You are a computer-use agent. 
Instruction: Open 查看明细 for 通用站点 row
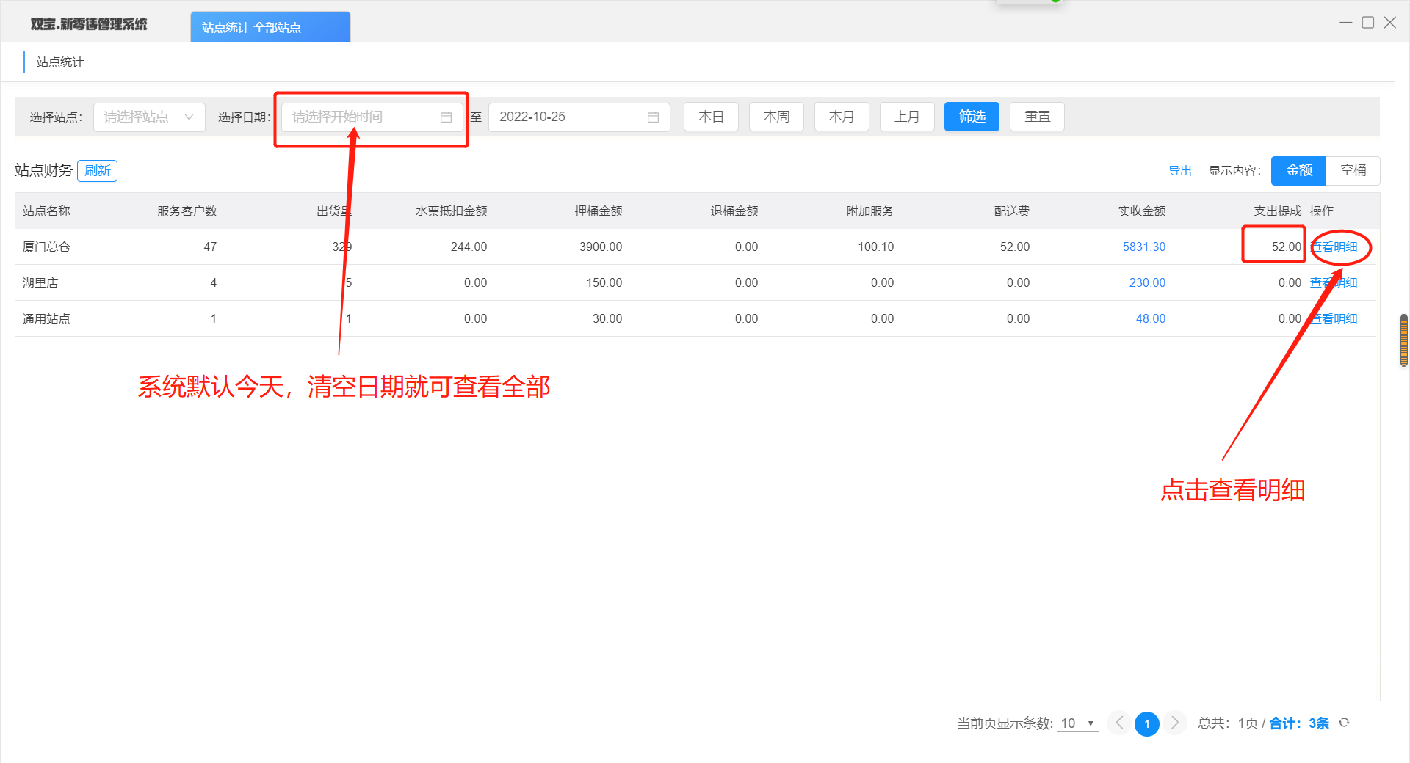[x=1336, y=318]
